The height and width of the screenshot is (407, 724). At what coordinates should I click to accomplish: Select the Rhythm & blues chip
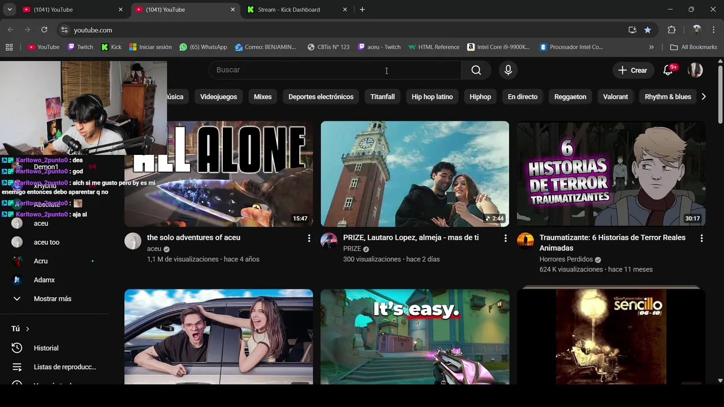point(668,97)
